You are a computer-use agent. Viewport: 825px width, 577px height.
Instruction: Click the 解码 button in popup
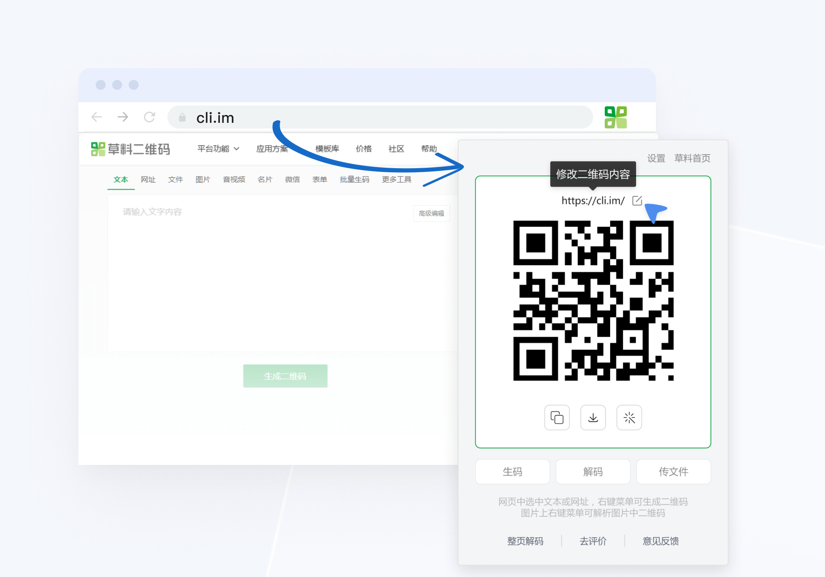(x=593, y=471)
